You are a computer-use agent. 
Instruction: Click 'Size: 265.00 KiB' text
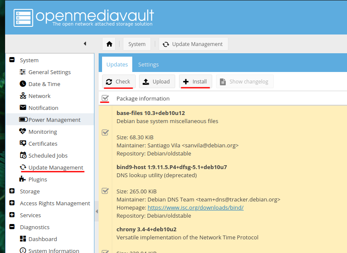[137, 191]
